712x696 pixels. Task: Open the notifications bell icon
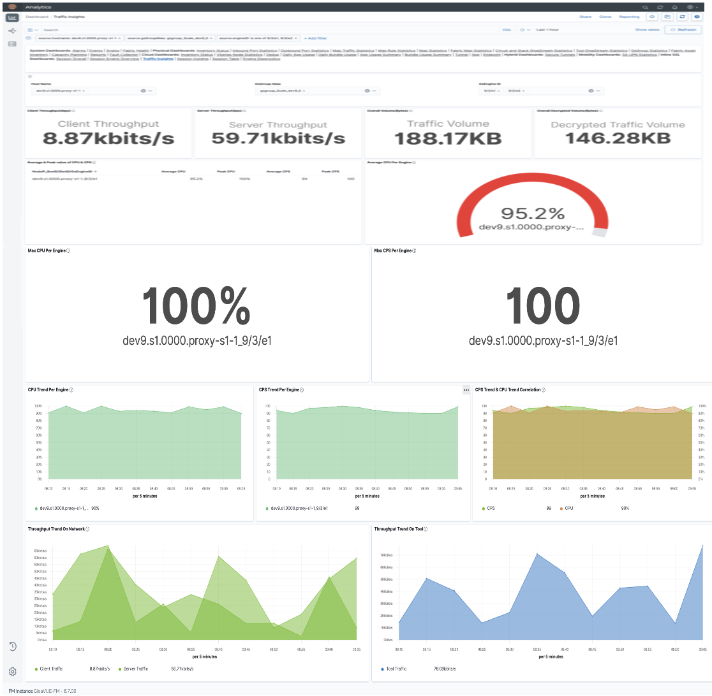pos(675,7)
